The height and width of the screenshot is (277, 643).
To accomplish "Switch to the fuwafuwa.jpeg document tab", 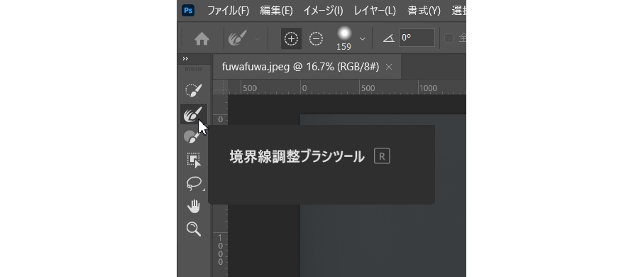I will [300, 67].
